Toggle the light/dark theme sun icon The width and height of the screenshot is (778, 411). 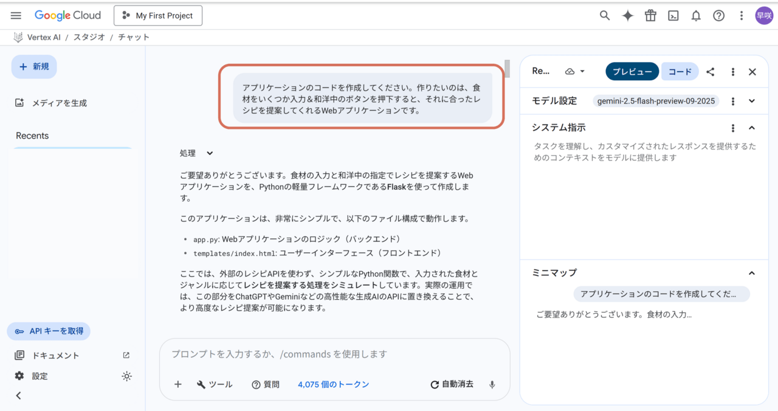(x=126, y=376)
